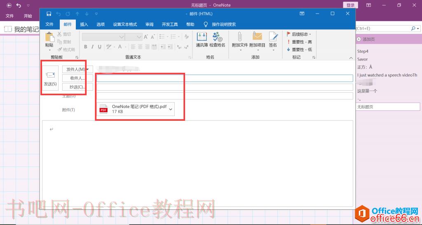
Task: Click the decrease indent icon
Action: pos(163,47)
